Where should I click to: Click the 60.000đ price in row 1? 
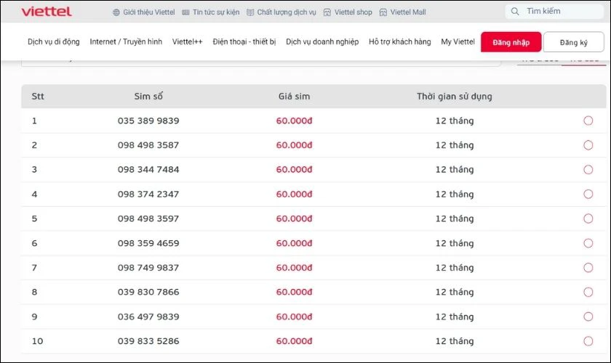pos(294,121)
